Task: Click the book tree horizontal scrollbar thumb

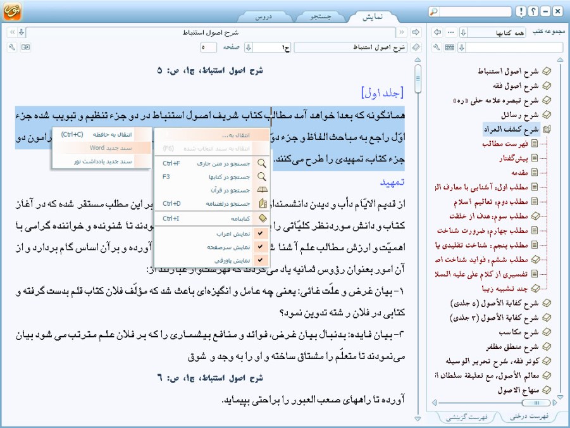Action: [536, 403]
